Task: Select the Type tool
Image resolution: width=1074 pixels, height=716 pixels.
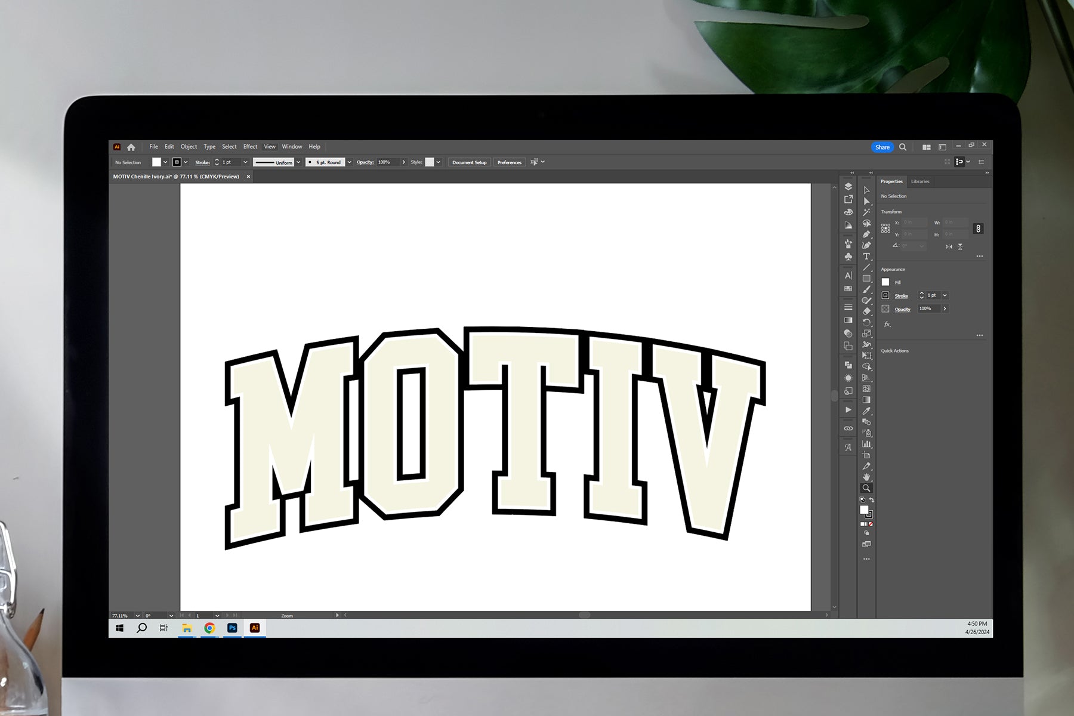Action: click(x=866, y=257)
